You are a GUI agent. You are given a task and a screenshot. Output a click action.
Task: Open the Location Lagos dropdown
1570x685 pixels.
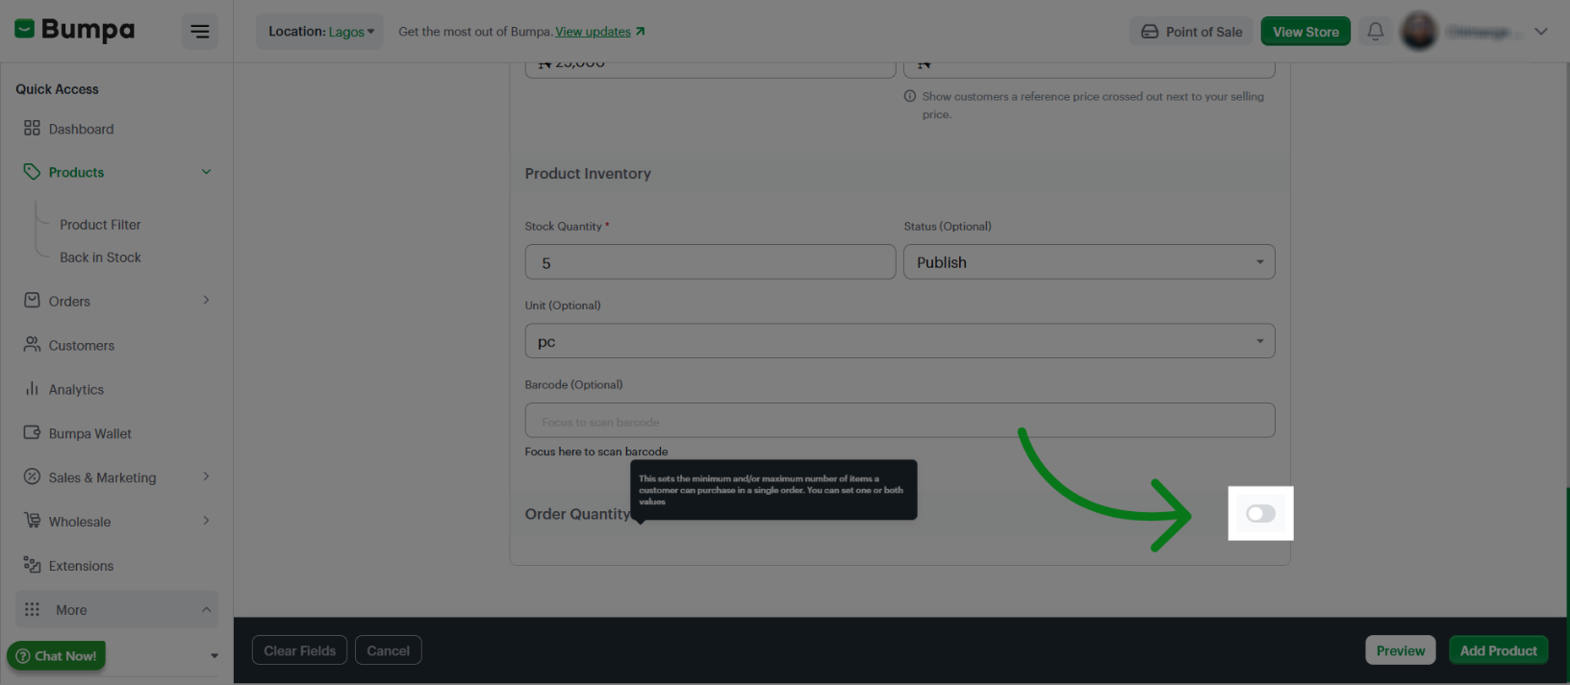coord(319,32)
